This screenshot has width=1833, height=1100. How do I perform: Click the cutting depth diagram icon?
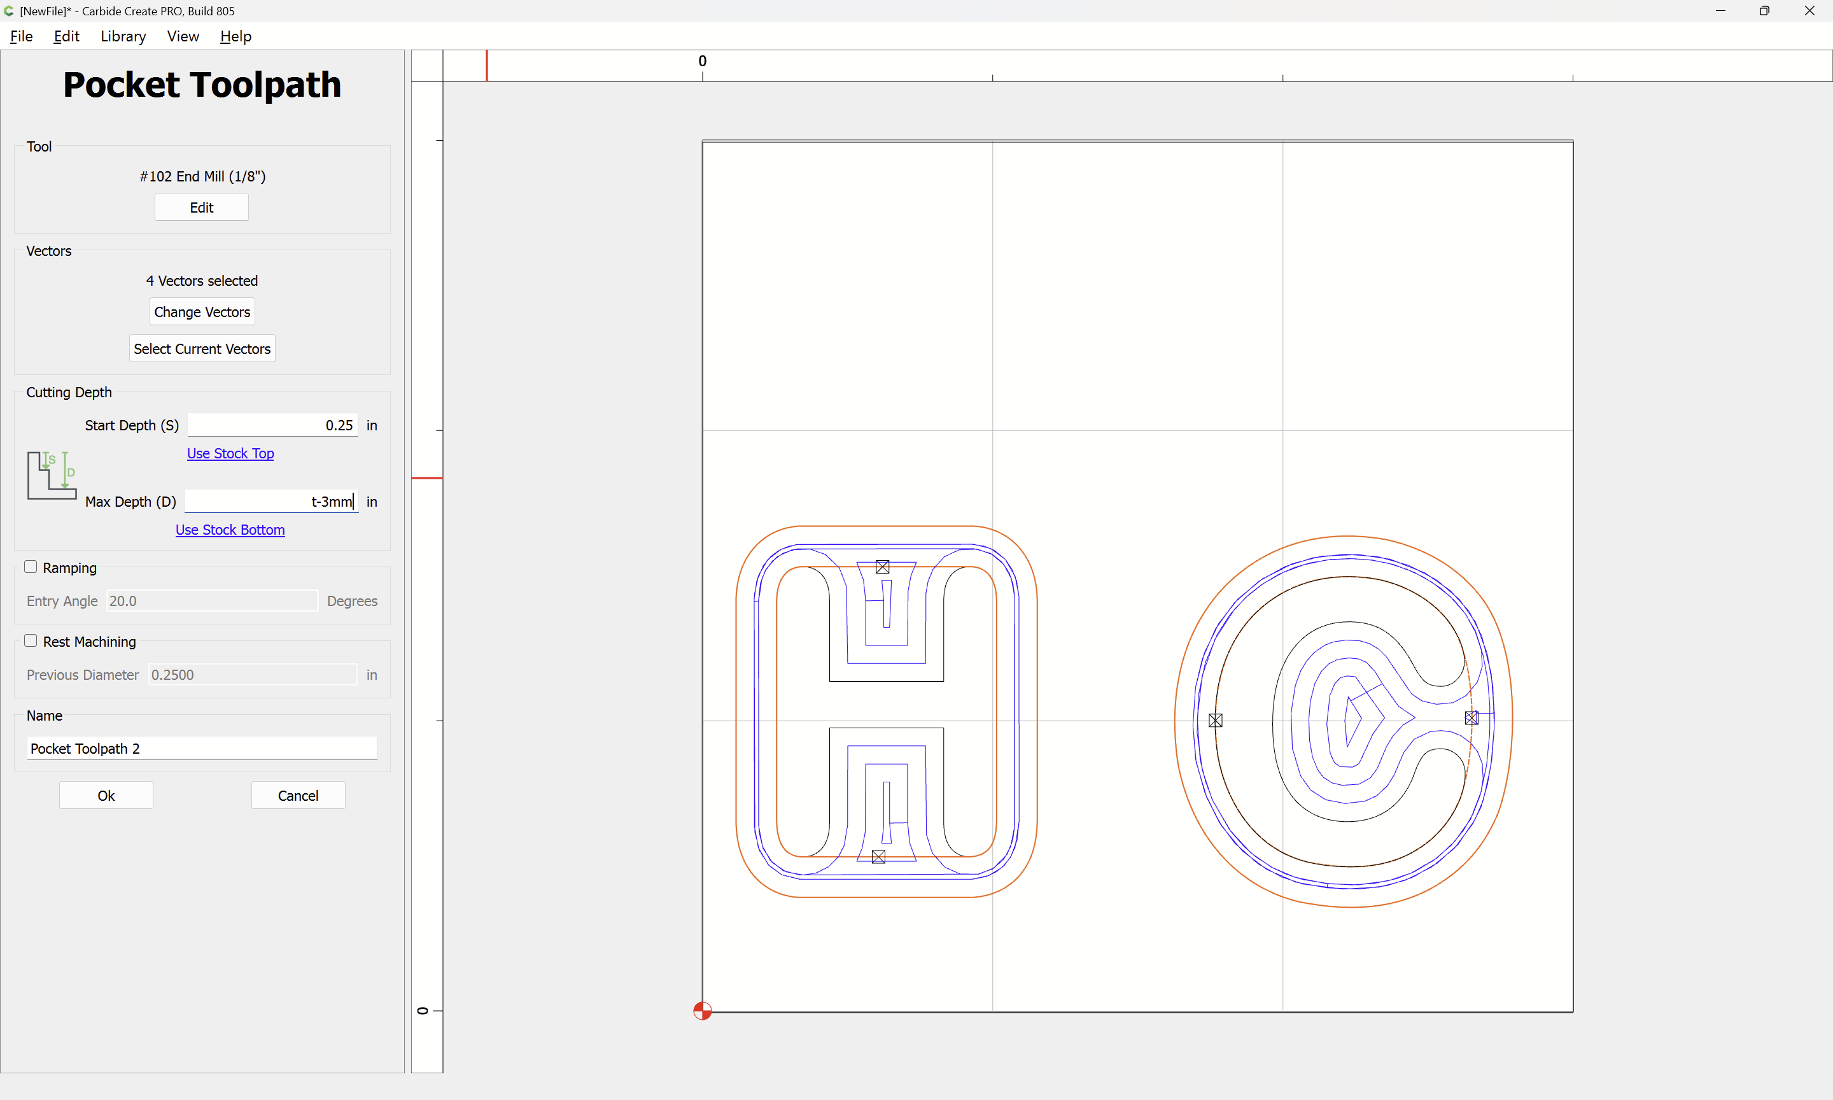(x=52, y=475)
